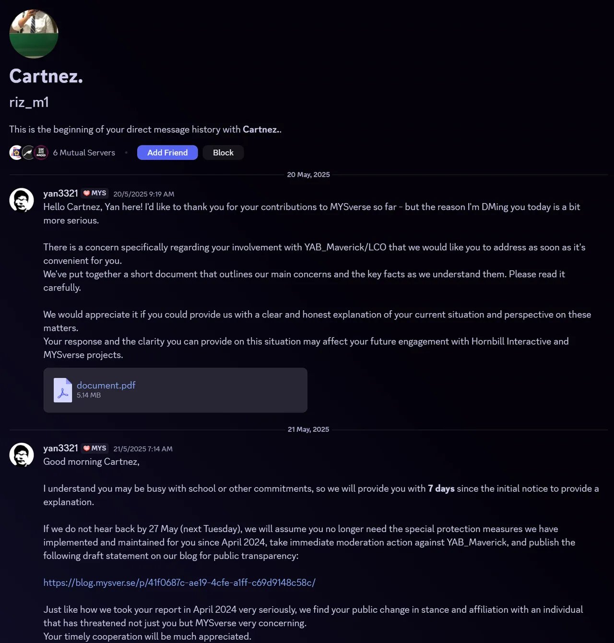Open yan3321's avatar on 20 May message
This screenshot has height=643, width=614.
pos(22,200)
